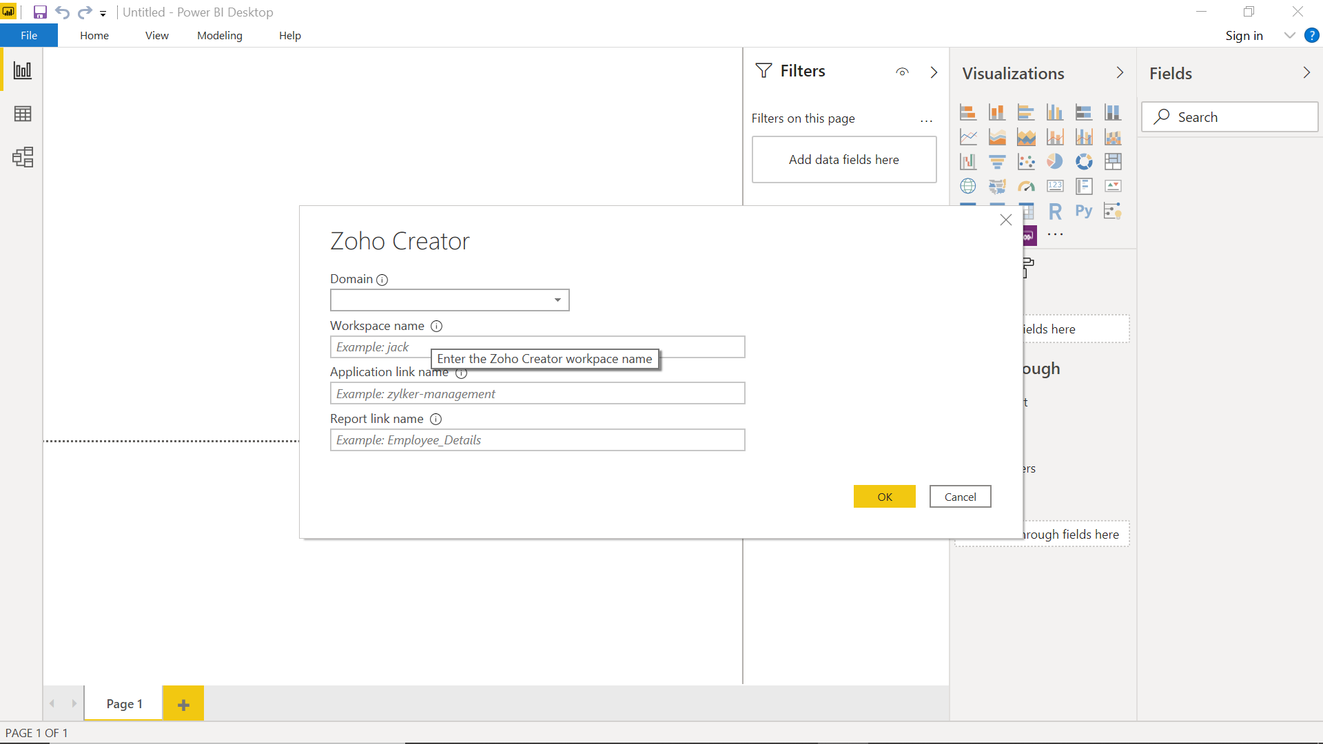Open the Help ribbon tab
1323x744 pixels.
coord(290,36)
